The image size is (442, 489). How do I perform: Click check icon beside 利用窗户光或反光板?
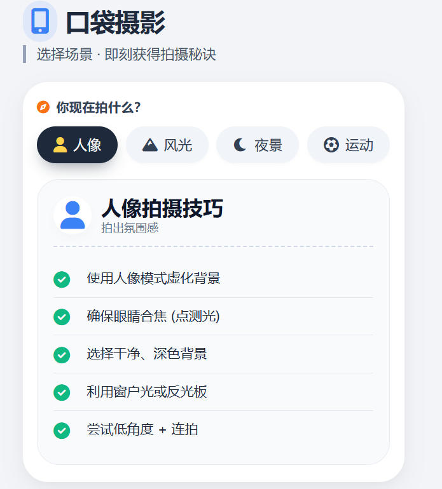(62, 392)
